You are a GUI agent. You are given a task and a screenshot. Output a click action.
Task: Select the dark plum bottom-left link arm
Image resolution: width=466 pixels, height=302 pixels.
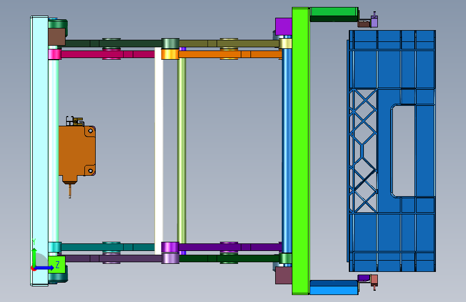coord(113,258)
